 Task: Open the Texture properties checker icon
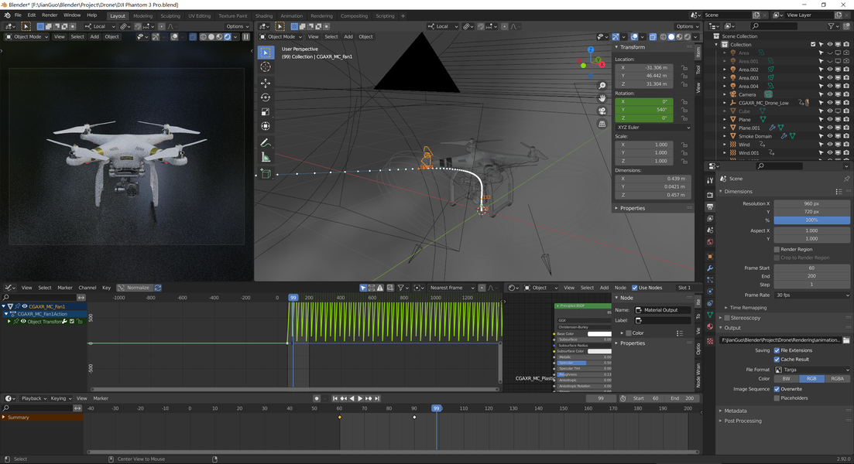pos(710,341)
